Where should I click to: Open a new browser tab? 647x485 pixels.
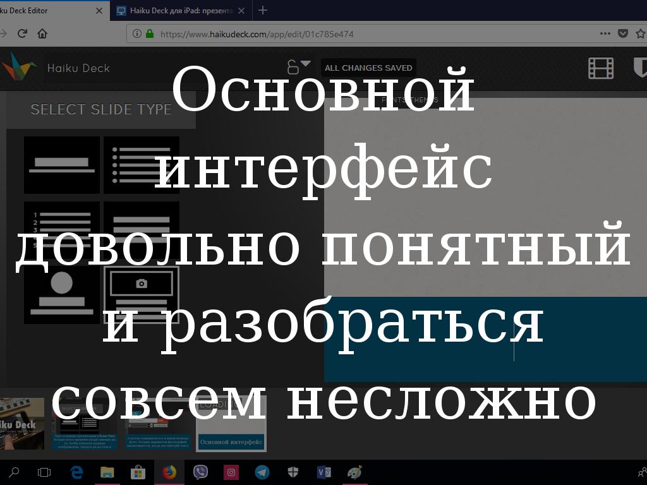pyautogui.click(x=263, y=10)
